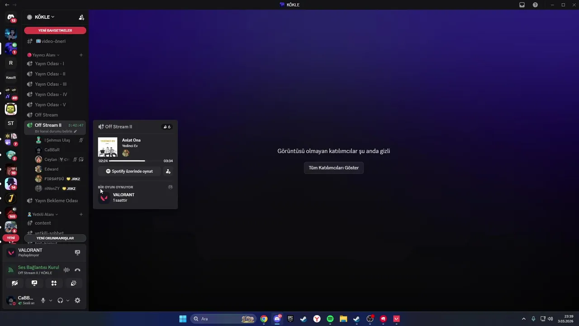Launch Epic Games from the taskbar
579x326 pixels.
290,319
